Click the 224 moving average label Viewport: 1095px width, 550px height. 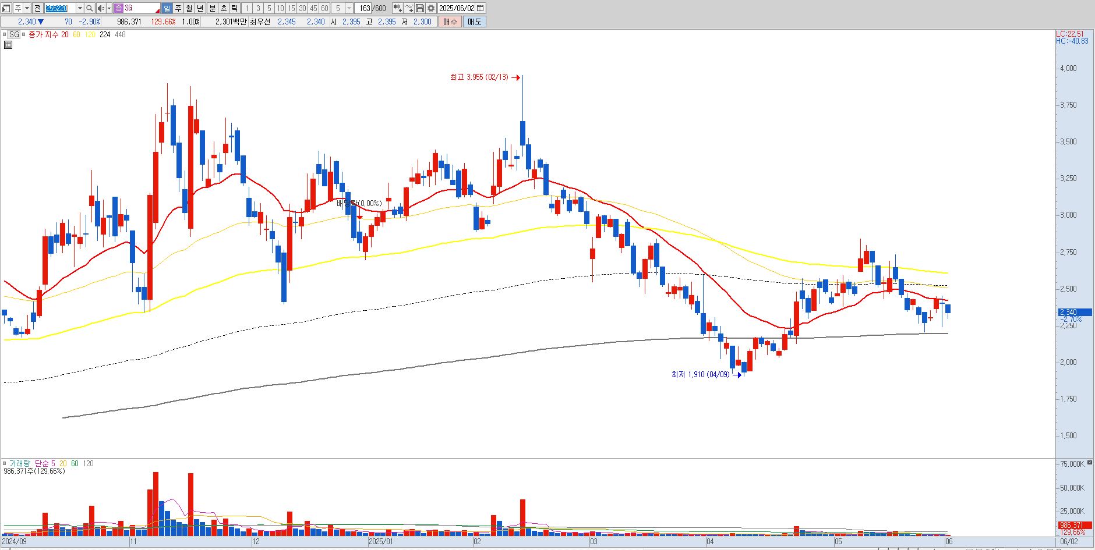[105, 34]
